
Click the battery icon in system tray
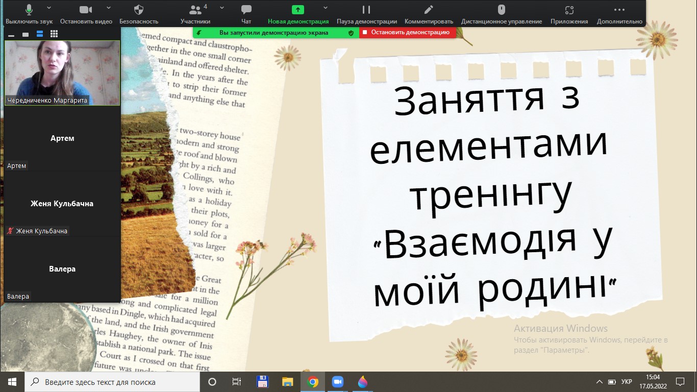click(x=613, y=382)
